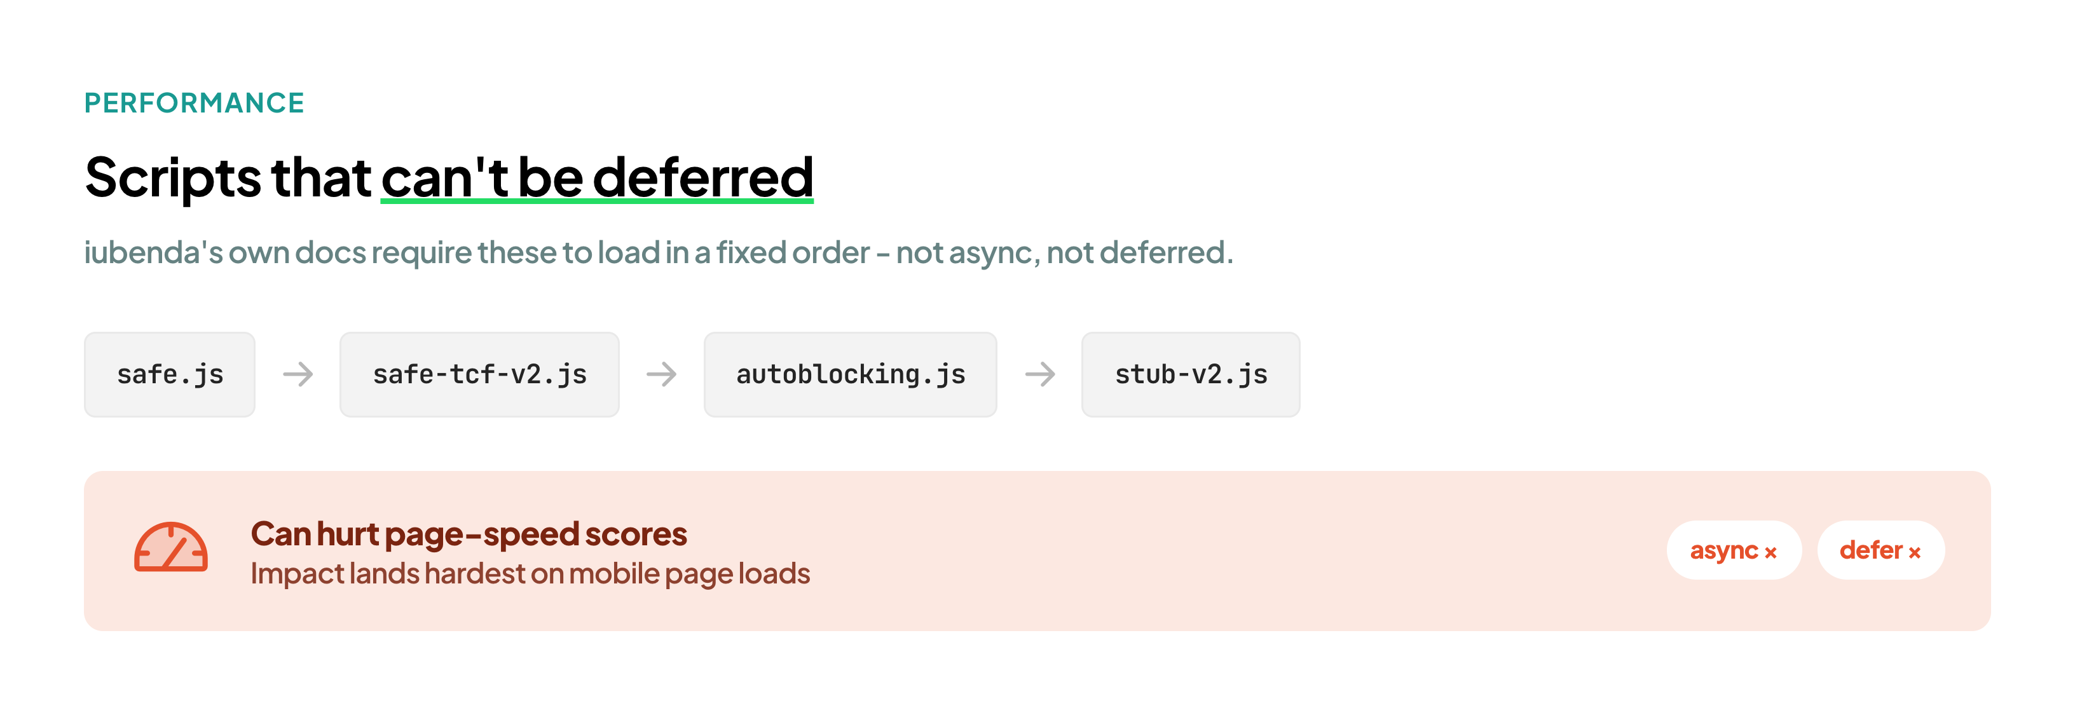The height and width of the screenshot is (715, 2075).
Task: Click the speedometer gauge icon
Action: click(171, 547)
